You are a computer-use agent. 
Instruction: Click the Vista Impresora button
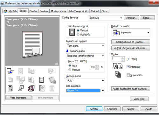(18, 98)
